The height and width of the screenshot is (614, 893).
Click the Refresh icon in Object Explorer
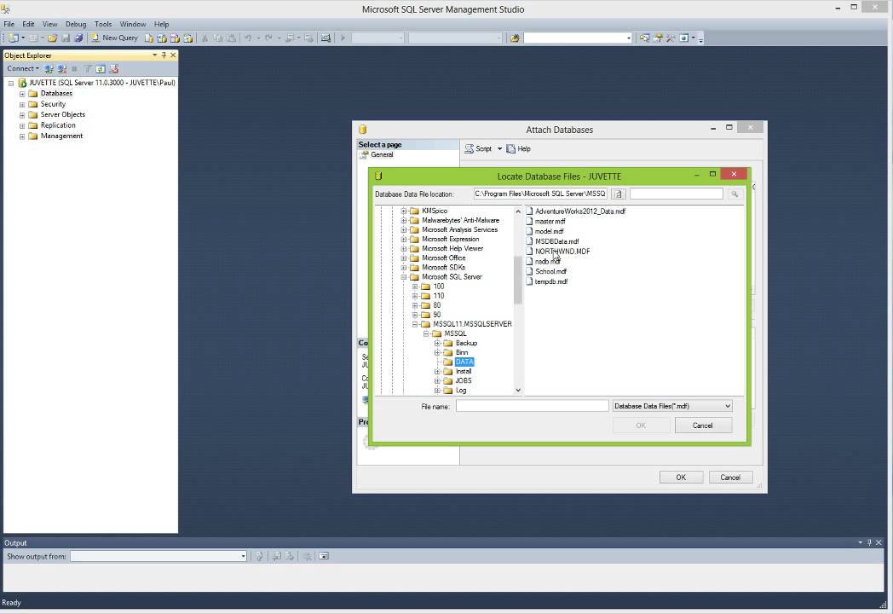pyautogui.click(x=101, y=68)
